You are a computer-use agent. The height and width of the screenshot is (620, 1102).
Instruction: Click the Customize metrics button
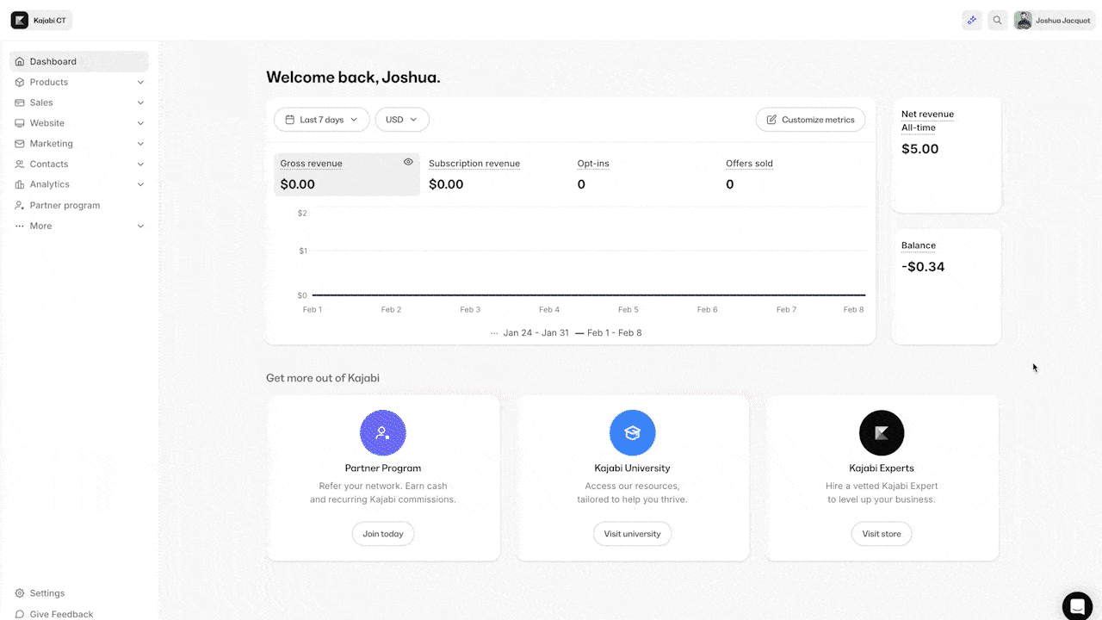(810, 120)
